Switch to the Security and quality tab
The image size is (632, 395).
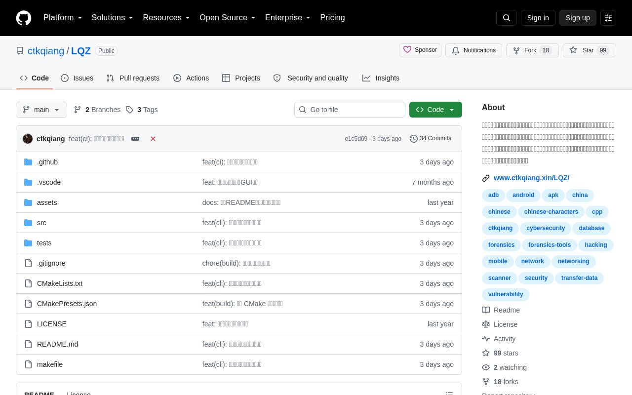click(311, 78)
